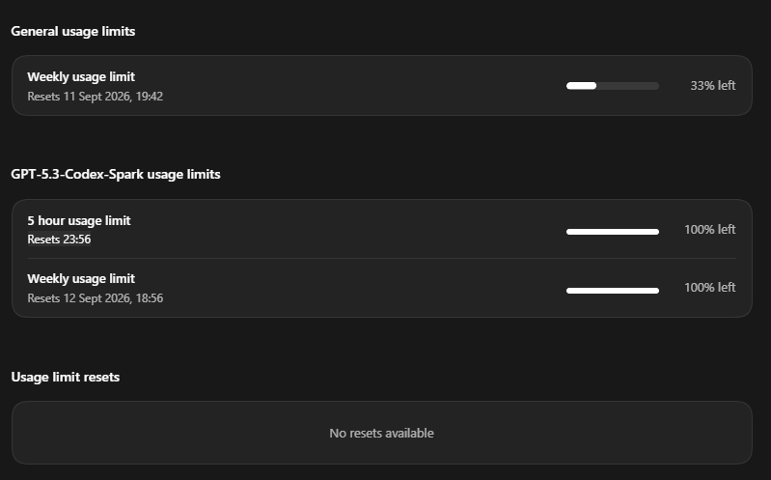Click the general Weekly usage limit card

pos(381,86)
